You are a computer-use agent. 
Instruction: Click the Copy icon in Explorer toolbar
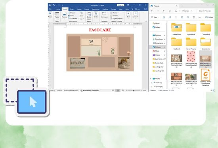click(170, 17)
